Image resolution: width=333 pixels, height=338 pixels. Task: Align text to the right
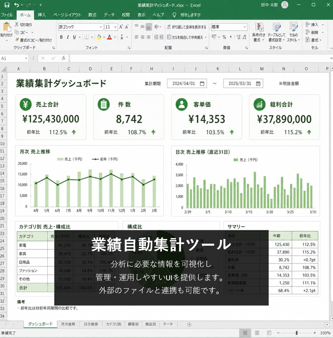(149, 37)
